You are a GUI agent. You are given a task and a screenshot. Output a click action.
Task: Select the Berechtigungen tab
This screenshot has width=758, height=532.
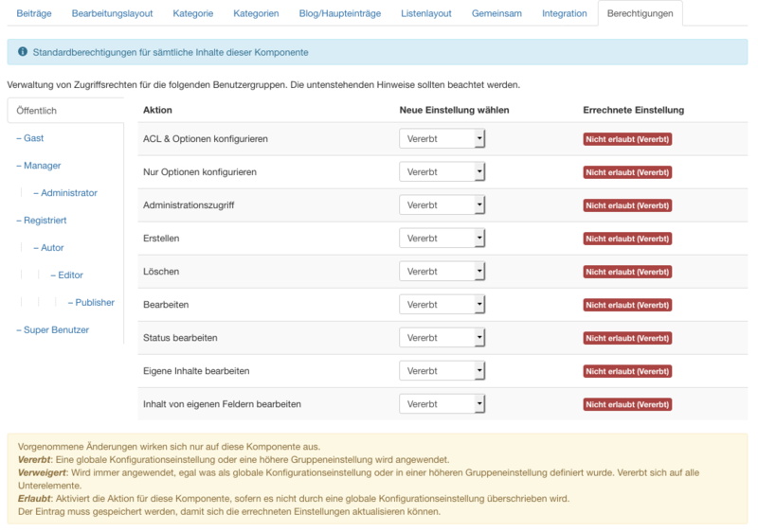click(x=641, y=13)
